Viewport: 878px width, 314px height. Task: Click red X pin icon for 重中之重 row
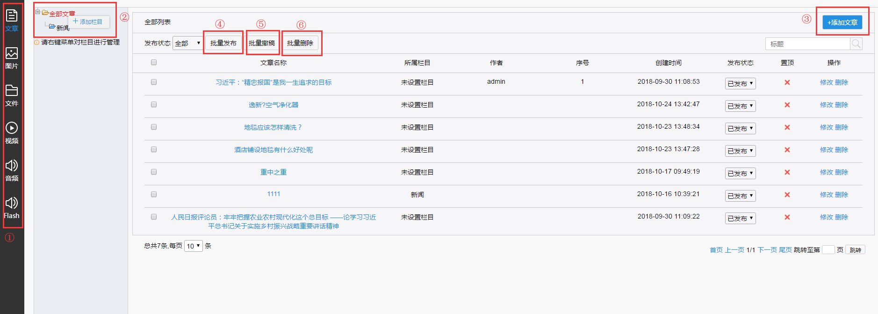(x=787, y=172)
